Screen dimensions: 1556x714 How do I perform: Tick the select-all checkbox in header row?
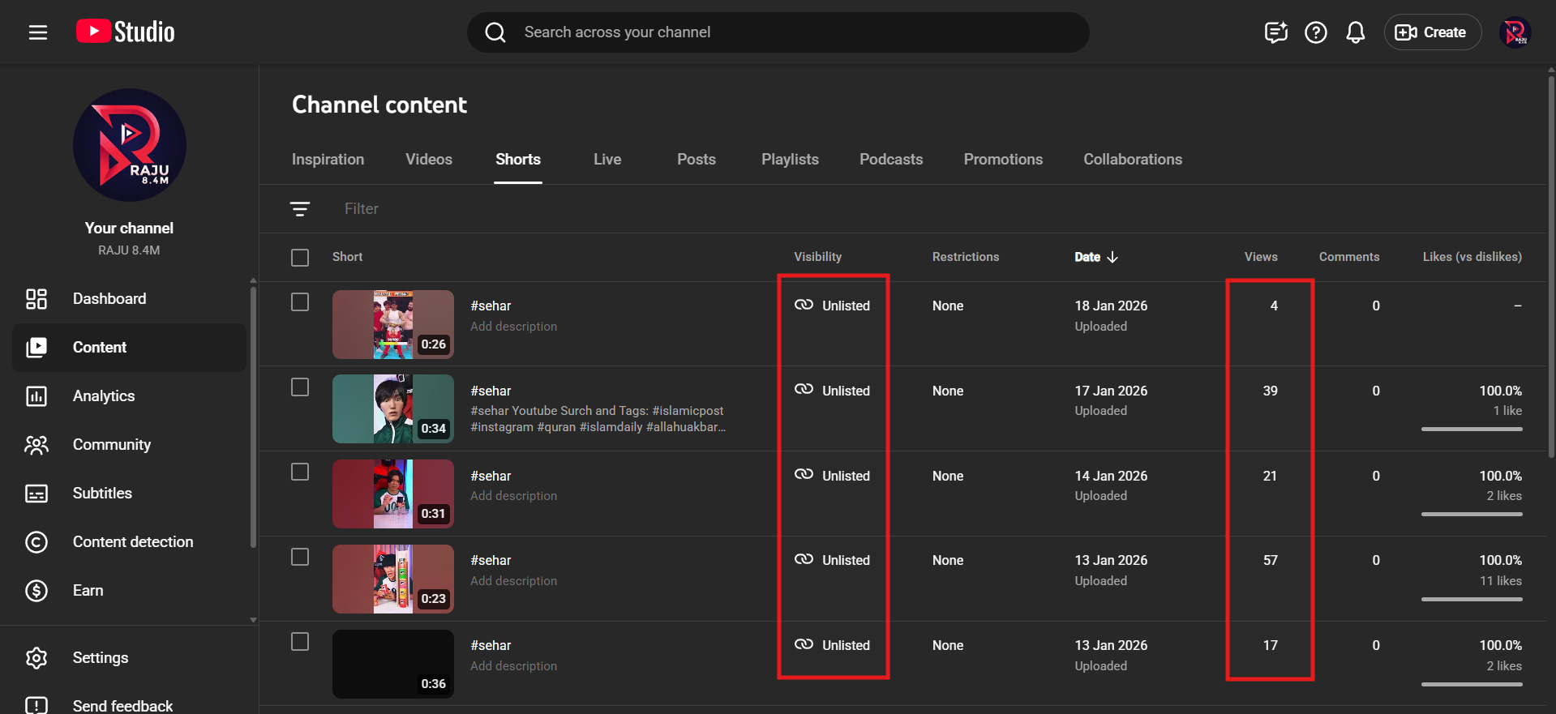click(300, 258)
